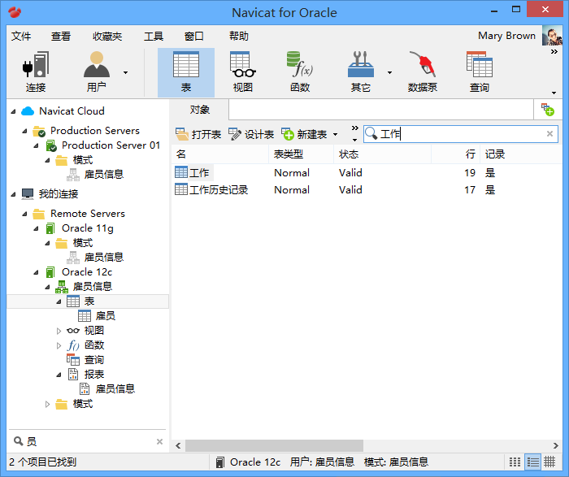This screenshot has width=569, height=477.
Task: Show more object toolbar items chevron
Action: (354, 128)
